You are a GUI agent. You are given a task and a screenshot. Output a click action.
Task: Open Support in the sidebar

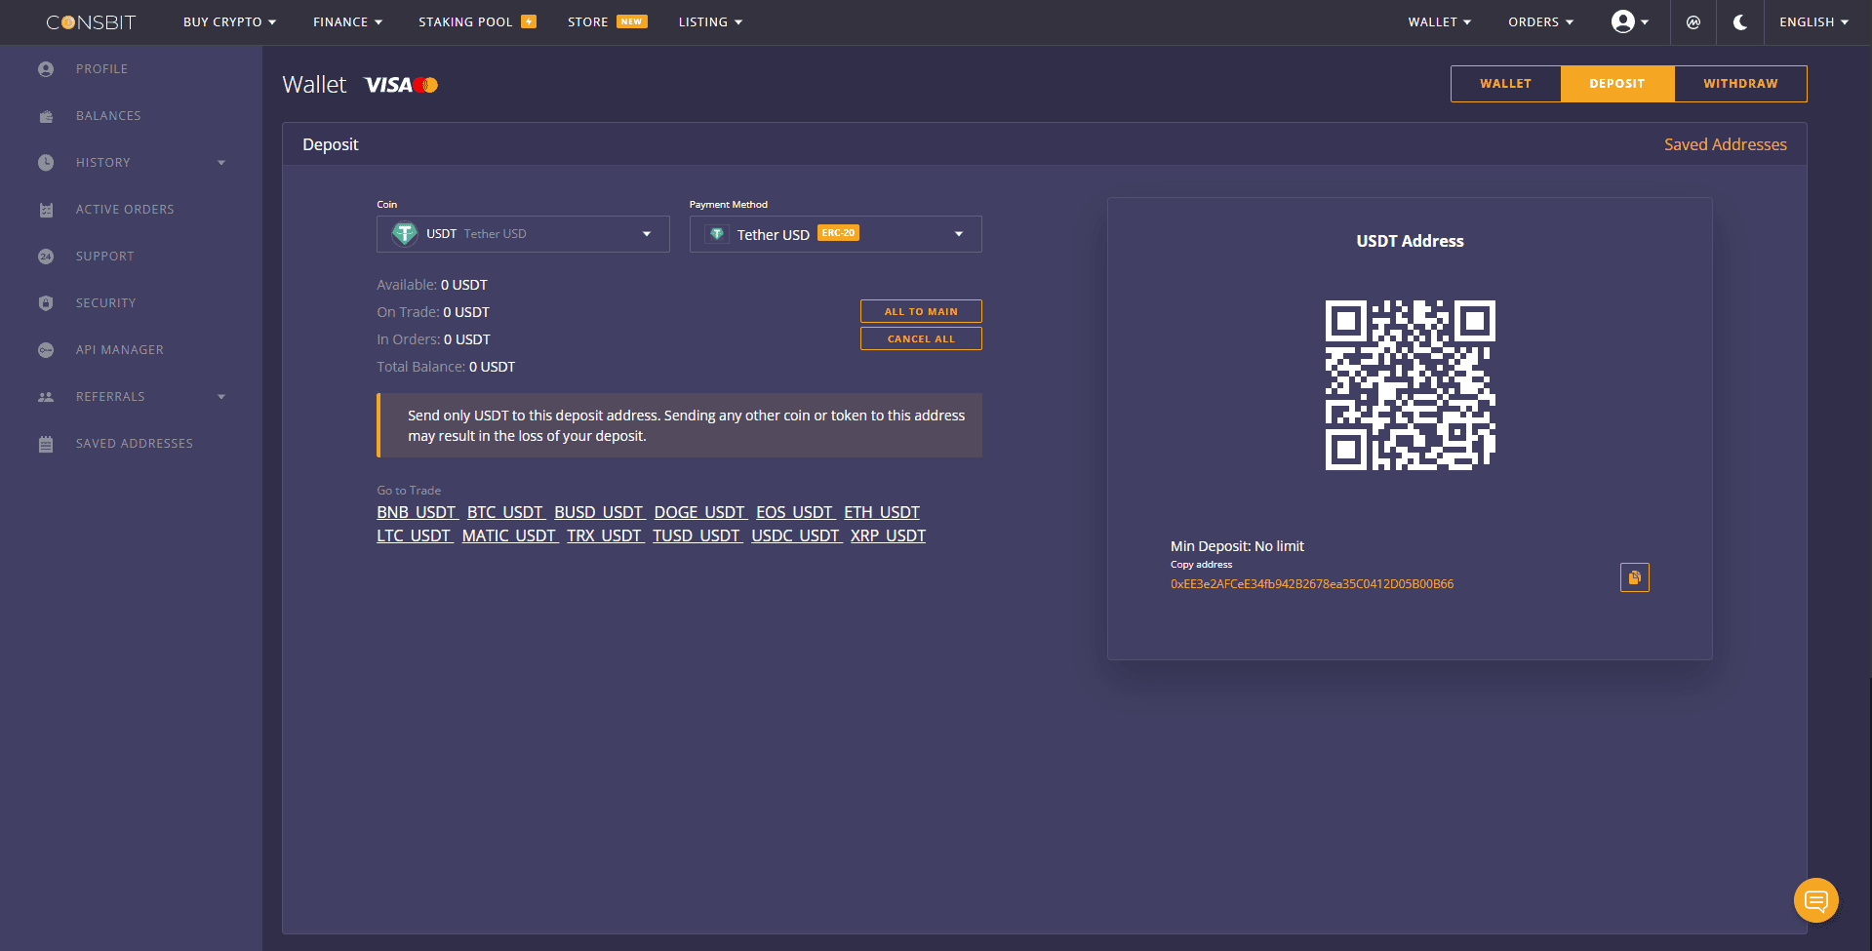(104, 257)
